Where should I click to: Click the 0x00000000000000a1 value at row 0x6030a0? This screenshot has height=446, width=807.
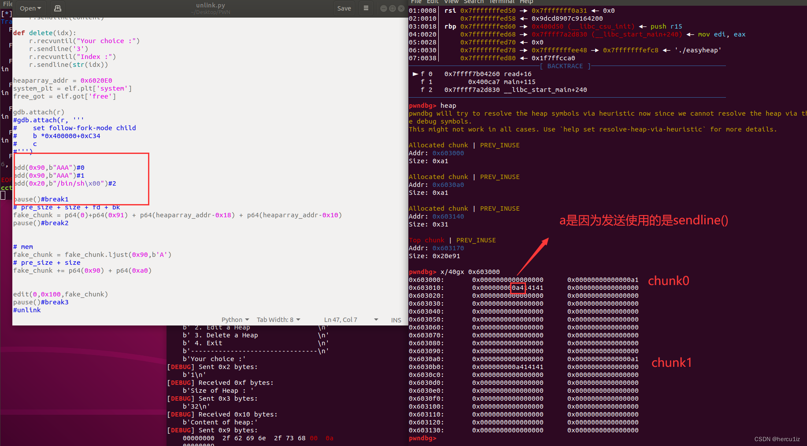pyautogui.click(x=603, y=359)
